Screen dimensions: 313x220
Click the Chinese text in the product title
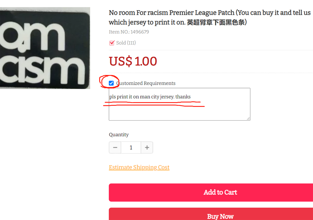point(216,23)
